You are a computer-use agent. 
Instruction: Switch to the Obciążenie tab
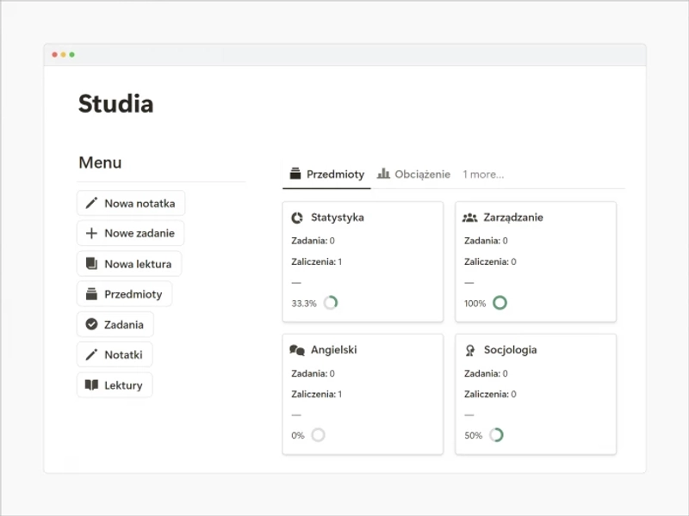pos(414,175)
